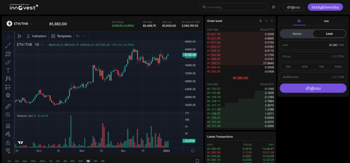Open the Fibonacci retracement tools
This screenshot has height=163, width=350.
click(x=8, y=54)
